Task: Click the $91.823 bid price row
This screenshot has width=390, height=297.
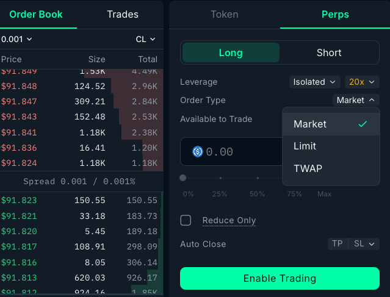Action: (82, 200)
